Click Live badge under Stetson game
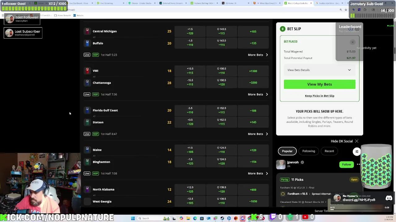The width and height of the screenshot is (396, 222). click(x=87, y=134)
